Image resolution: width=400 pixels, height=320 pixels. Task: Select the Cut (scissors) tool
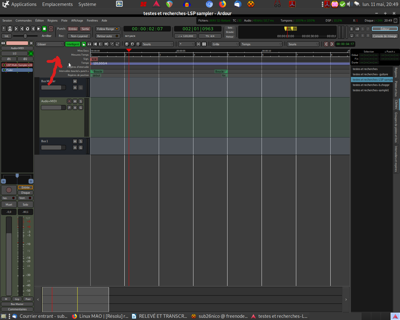(95, 44)
